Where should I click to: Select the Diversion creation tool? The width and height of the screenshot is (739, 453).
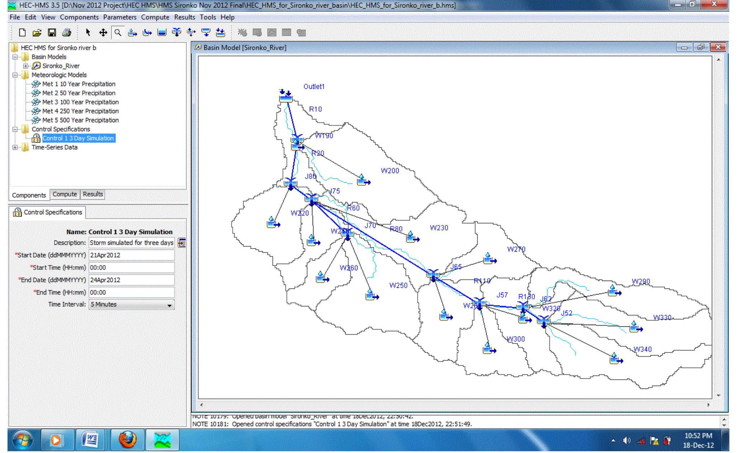(x=191, y=33)
